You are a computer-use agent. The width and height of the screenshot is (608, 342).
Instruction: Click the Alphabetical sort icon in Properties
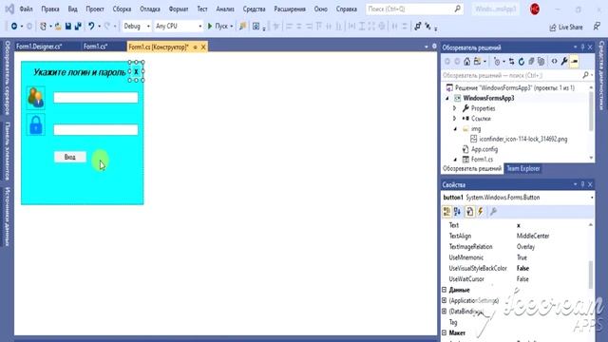(x=458, y=211)
